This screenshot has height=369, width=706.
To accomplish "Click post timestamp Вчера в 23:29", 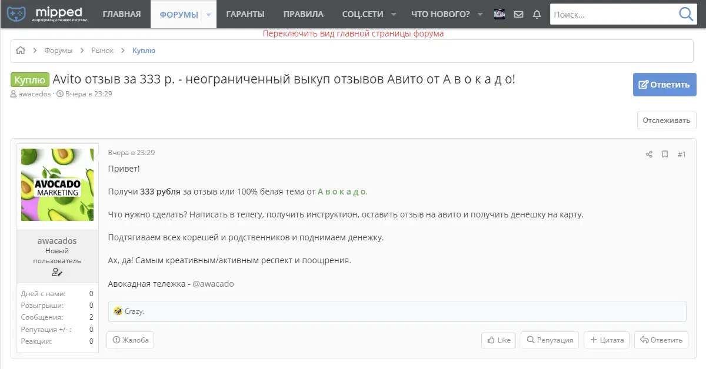I will tap(131, 153).
